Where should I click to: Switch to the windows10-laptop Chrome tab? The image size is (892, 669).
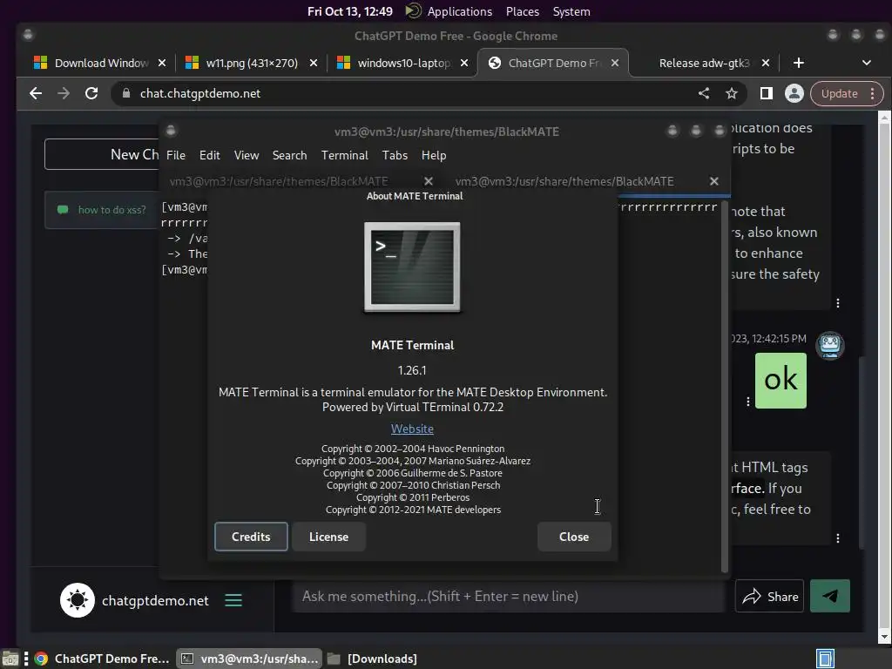[x=403, y=63]
